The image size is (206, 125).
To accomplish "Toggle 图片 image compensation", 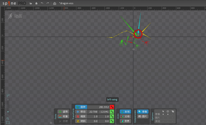I will coord(143,117).
